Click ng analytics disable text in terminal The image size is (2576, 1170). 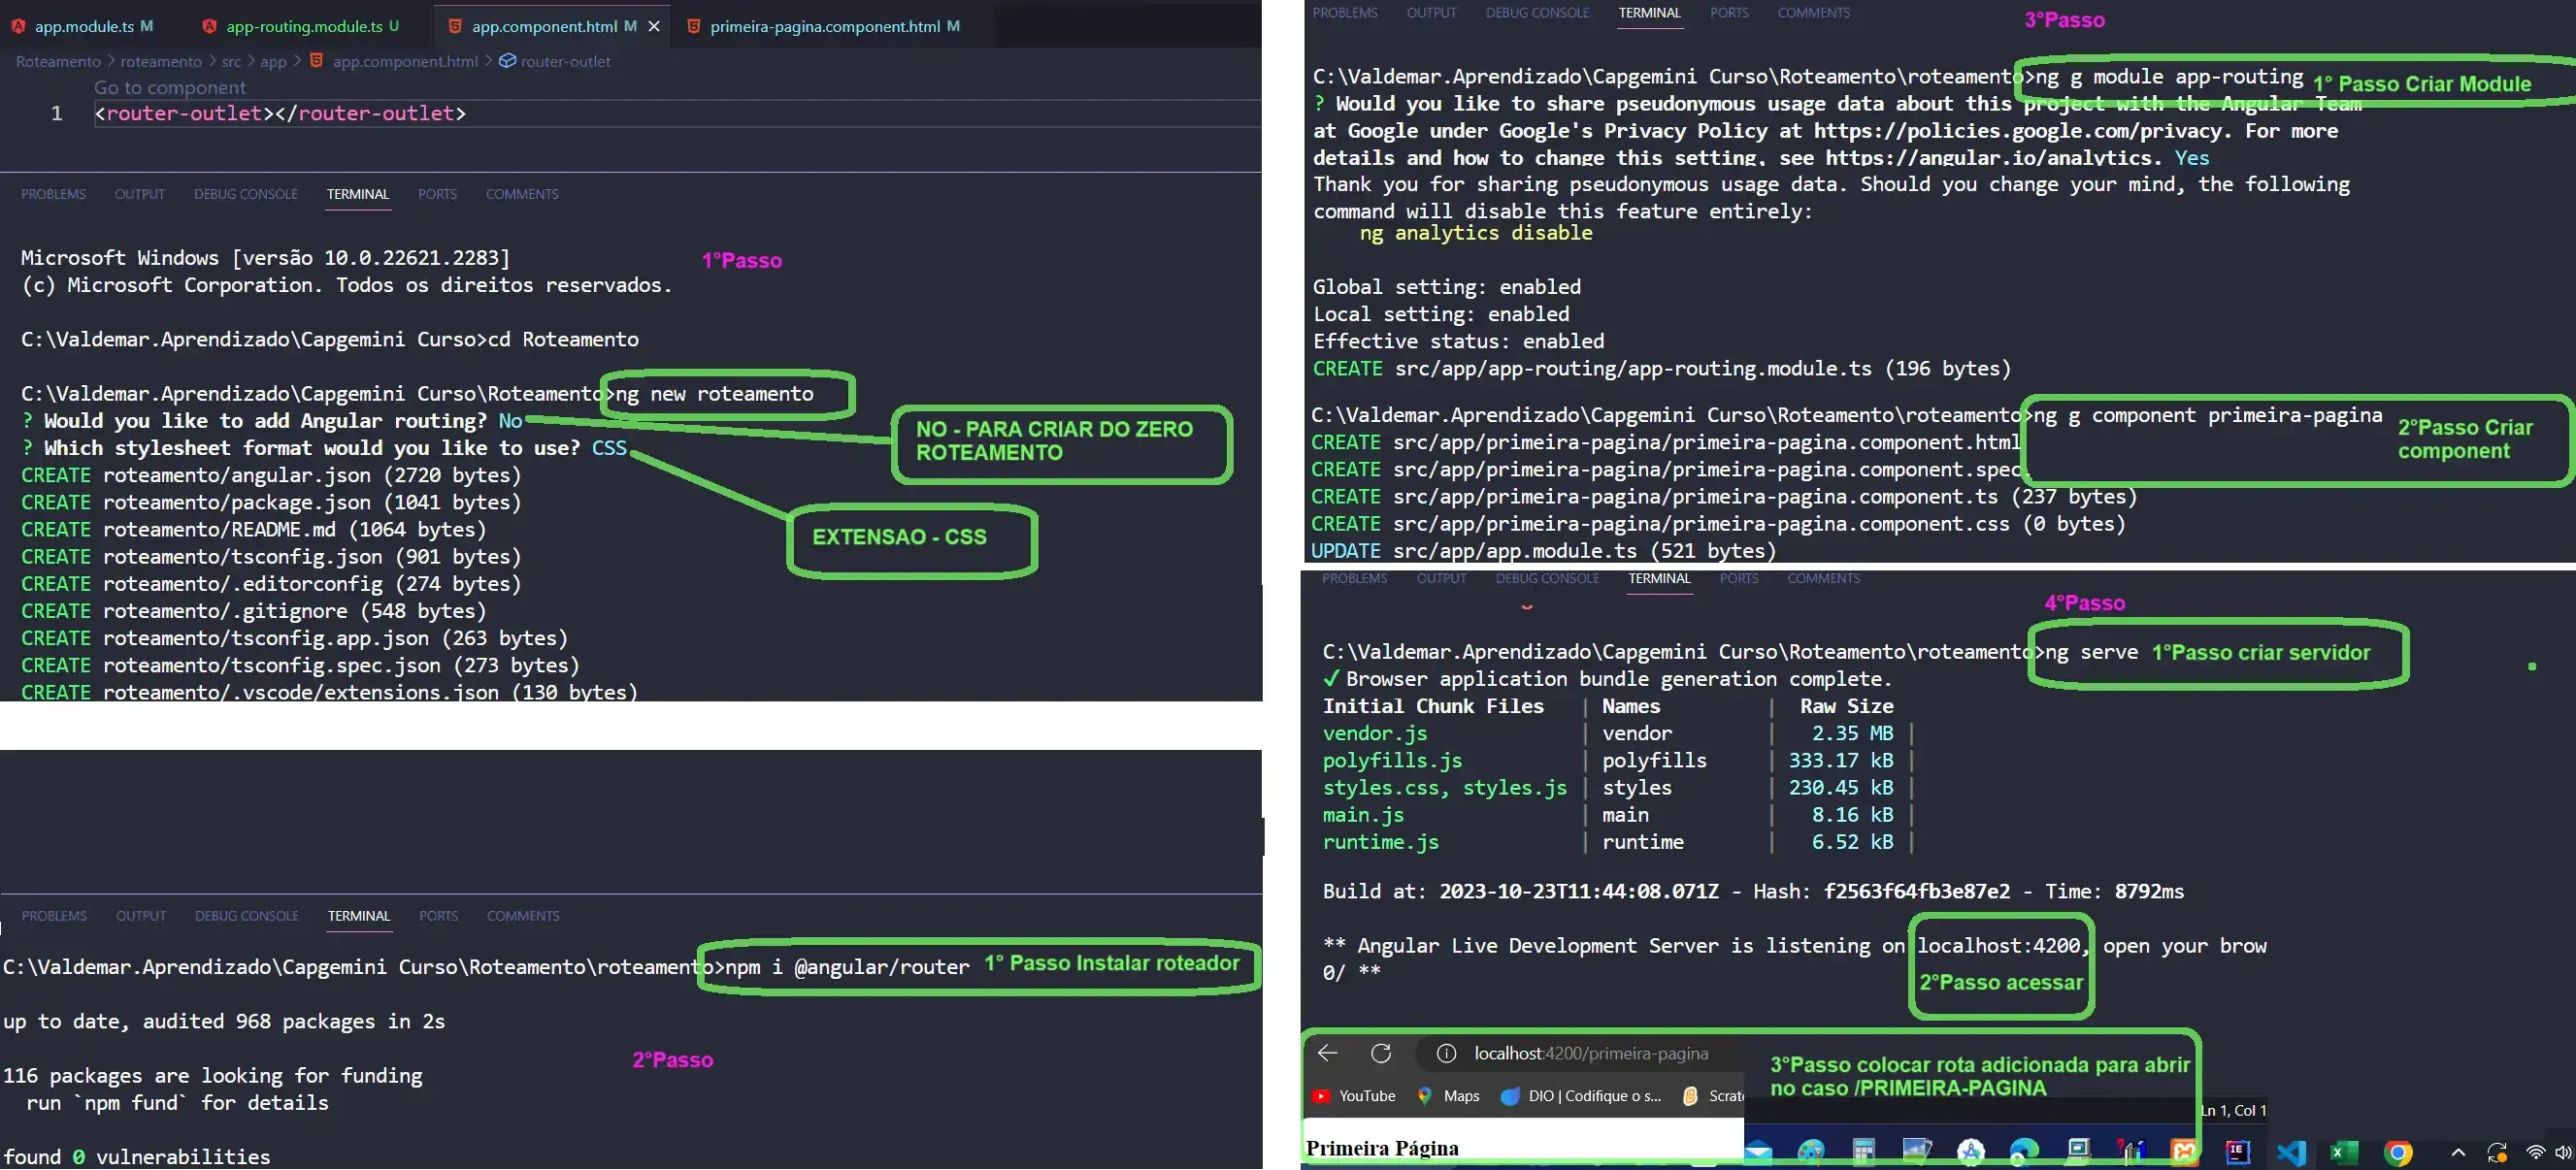tap(1475, 233)
